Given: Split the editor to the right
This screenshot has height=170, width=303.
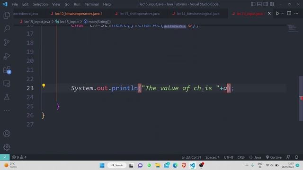Looking at the screenshot, I should 289,13.
